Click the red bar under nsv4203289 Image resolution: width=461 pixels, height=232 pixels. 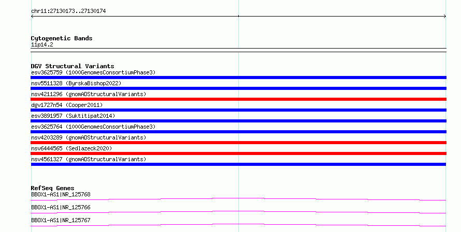coord(238,143)
